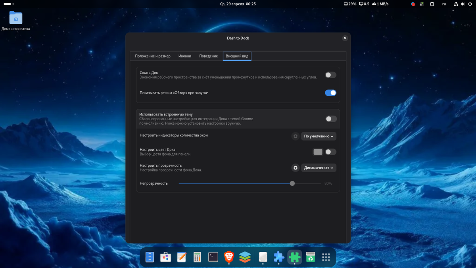
Task: Open the Files manager in the dock
Action: (150, 257)
